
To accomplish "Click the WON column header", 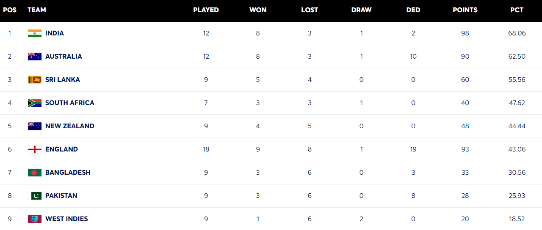I will (258, 10).
